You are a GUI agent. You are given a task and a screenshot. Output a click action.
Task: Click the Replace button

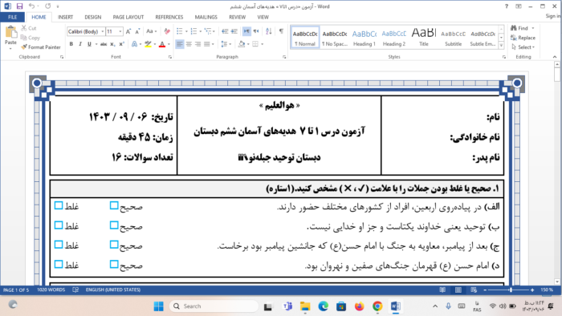coord(523,38)
